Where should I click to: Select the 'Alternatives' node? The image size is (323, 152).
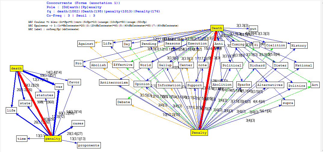[270, 85]
